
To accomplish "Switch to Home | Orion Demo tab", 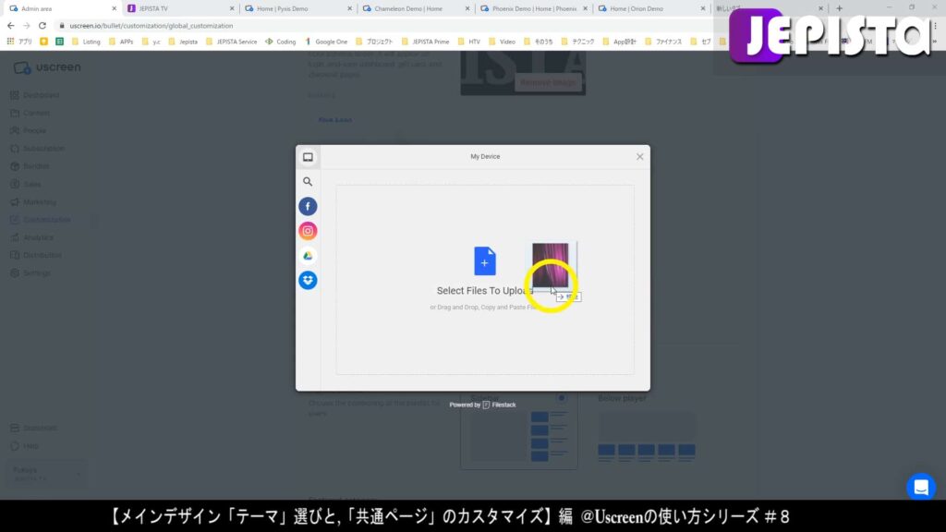I will click(x=651, y=8).
